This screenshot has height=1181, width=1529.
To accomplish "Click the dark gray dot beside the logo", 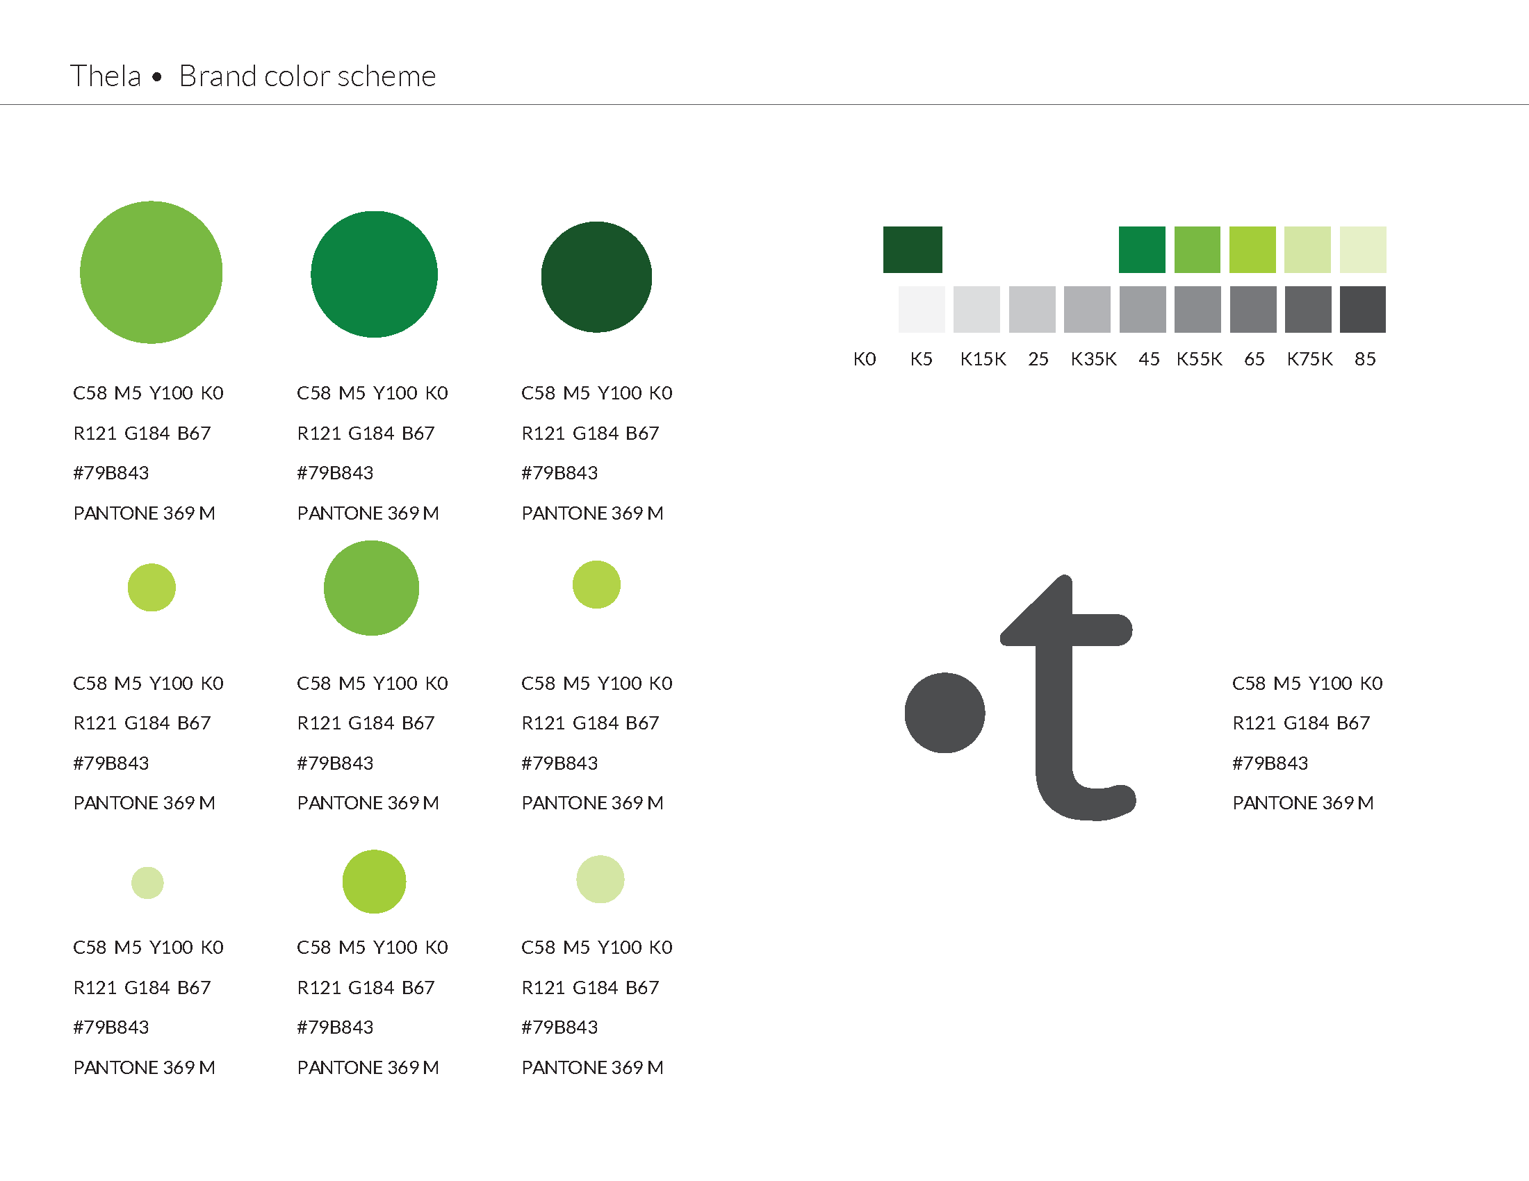I will click(x=945, y=713).
